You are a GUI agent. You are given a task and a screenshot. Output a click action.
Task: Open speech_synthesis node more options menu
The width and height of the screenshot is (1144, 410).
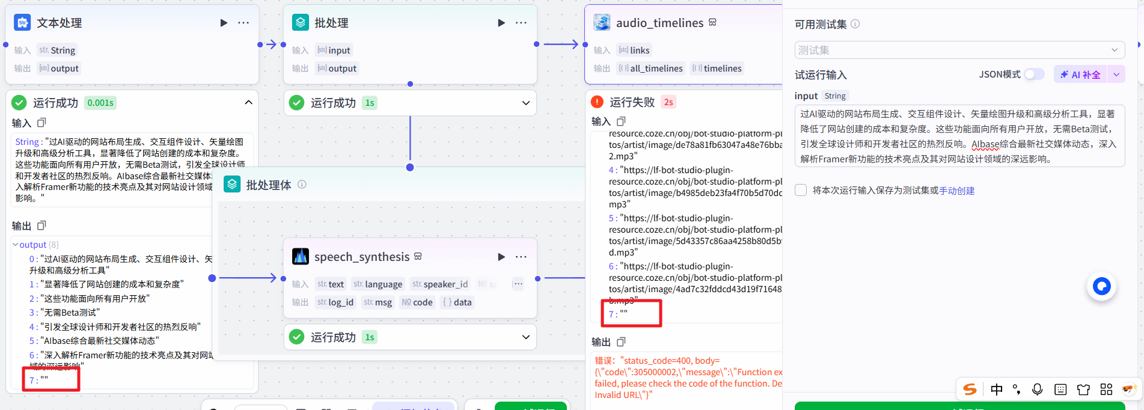[521, 257]
